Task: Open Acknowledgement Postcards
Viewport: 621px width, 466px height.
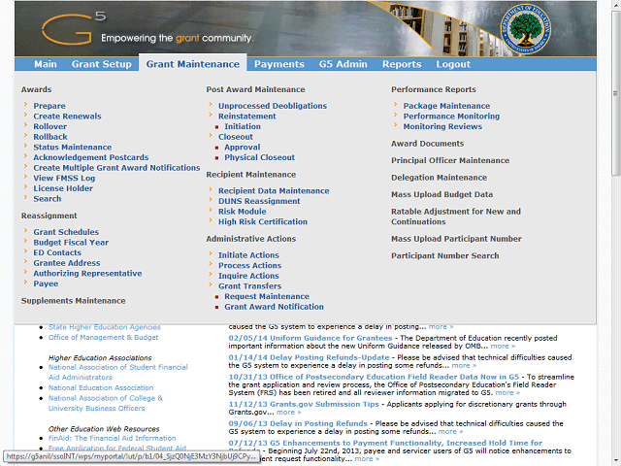Action: [91, 157]
